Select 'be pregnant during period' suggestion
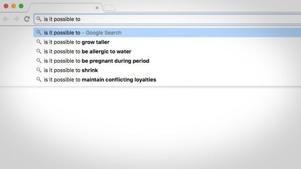The image size is (301, 169). tap(96, 61)
